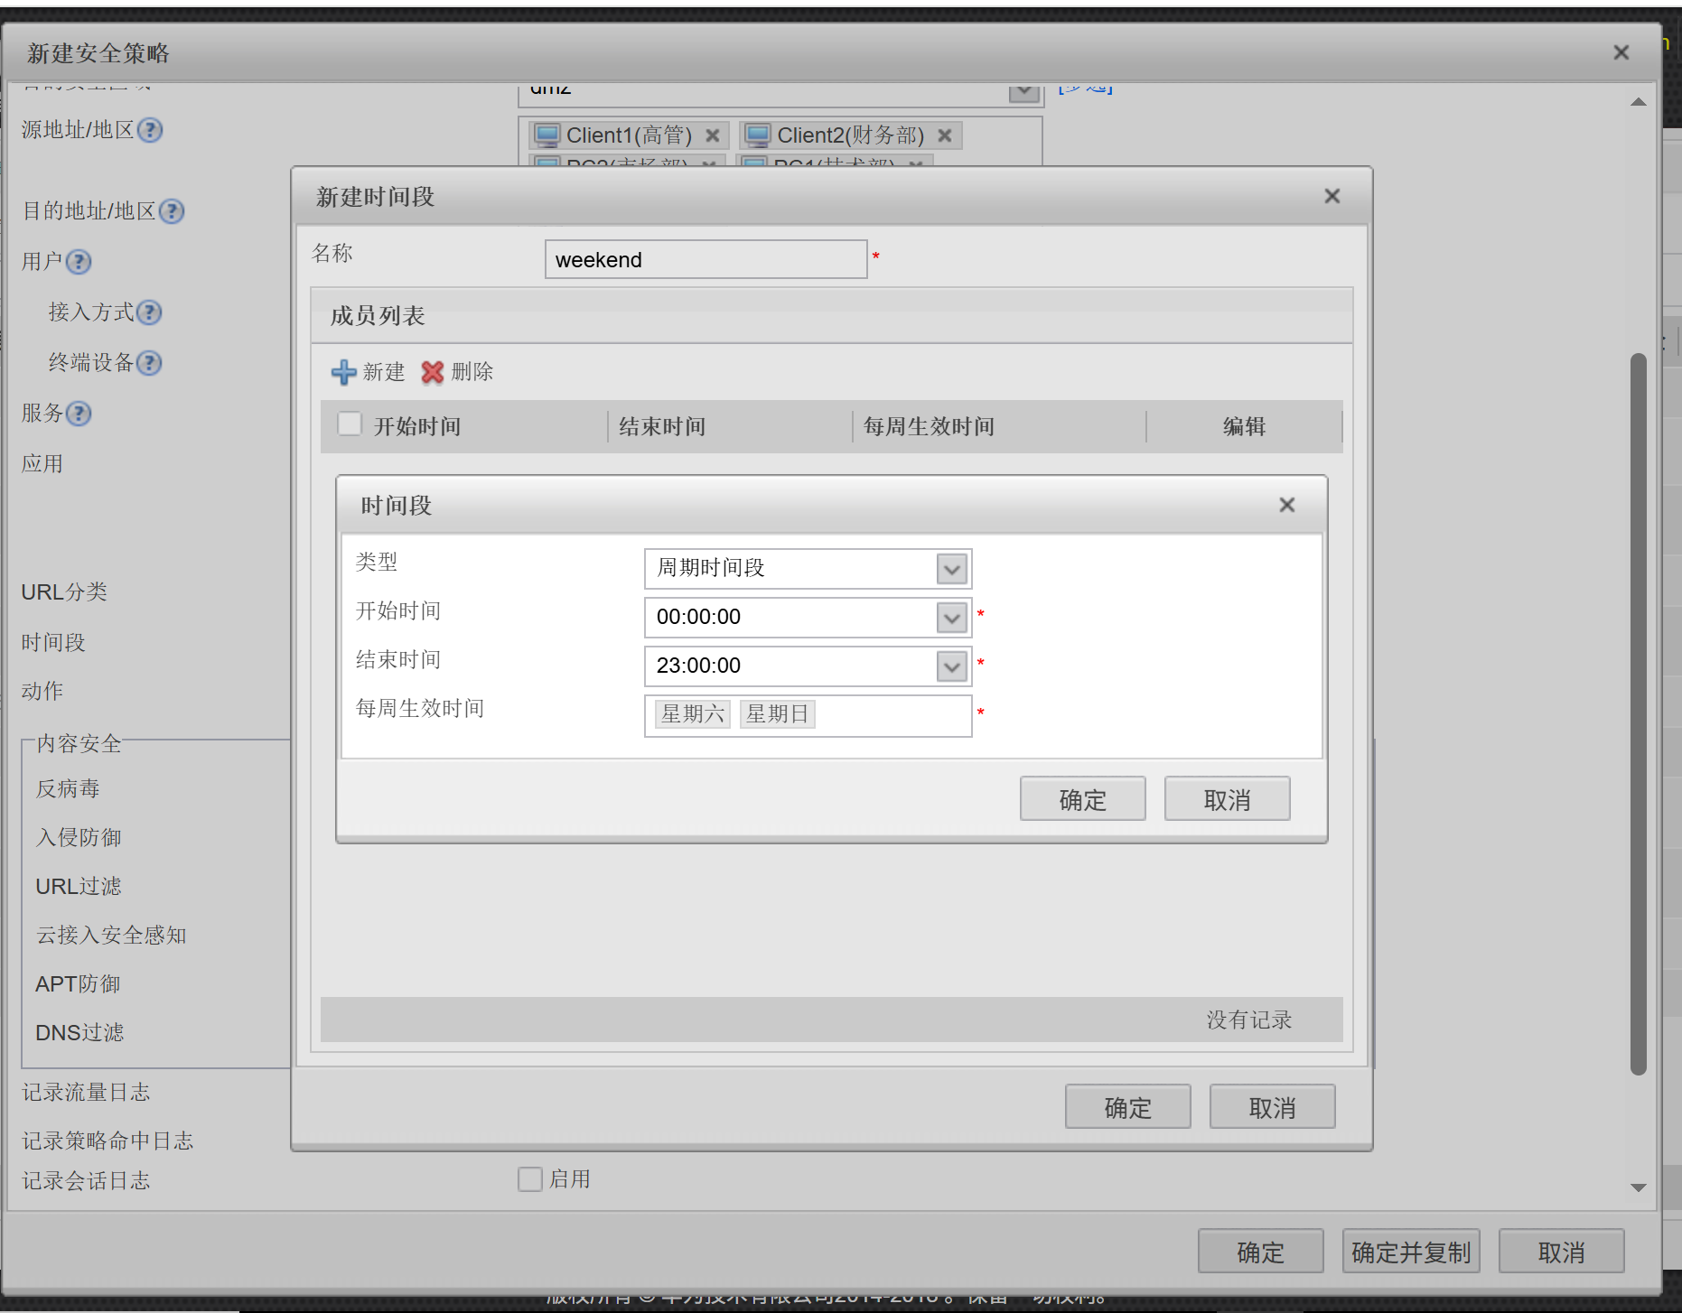Click the 云接入安全感知 label
This screenshot has width=1682, height=1313.
coord(111,936)
